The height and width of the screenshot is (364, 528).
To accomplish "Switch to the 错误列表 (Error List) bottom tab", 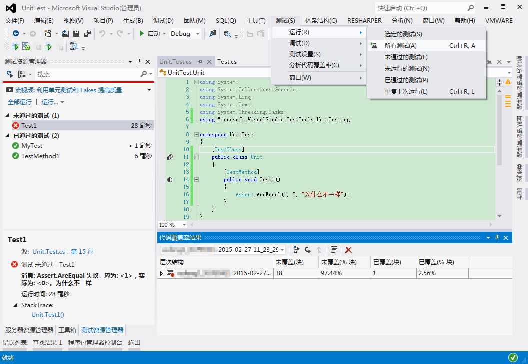I will click(15, 343).
